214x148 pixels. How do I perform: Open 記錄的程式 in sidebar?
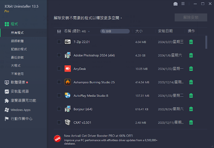click(x=19, y=49)
